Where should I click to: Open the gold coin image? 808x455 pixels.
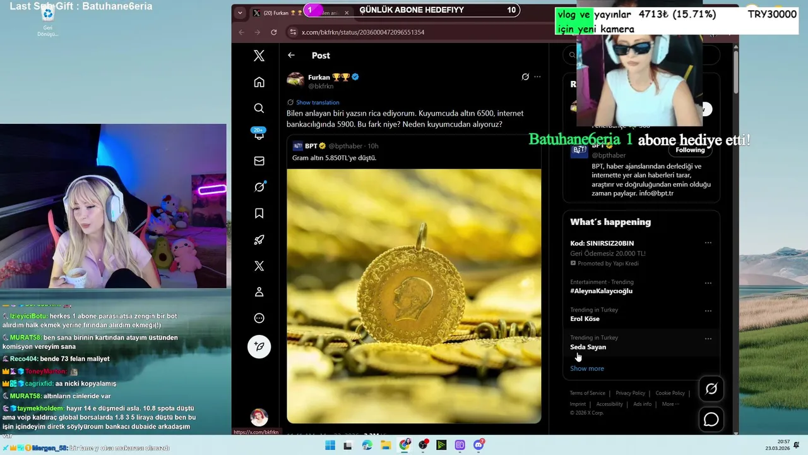click(414, 296)
